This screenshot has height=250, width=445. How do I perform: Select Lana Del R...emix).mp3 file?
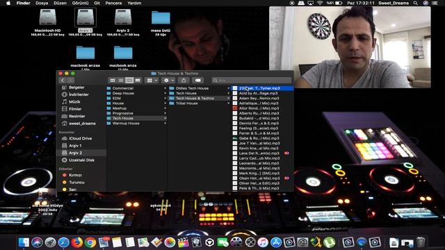[x=263, y=153]
